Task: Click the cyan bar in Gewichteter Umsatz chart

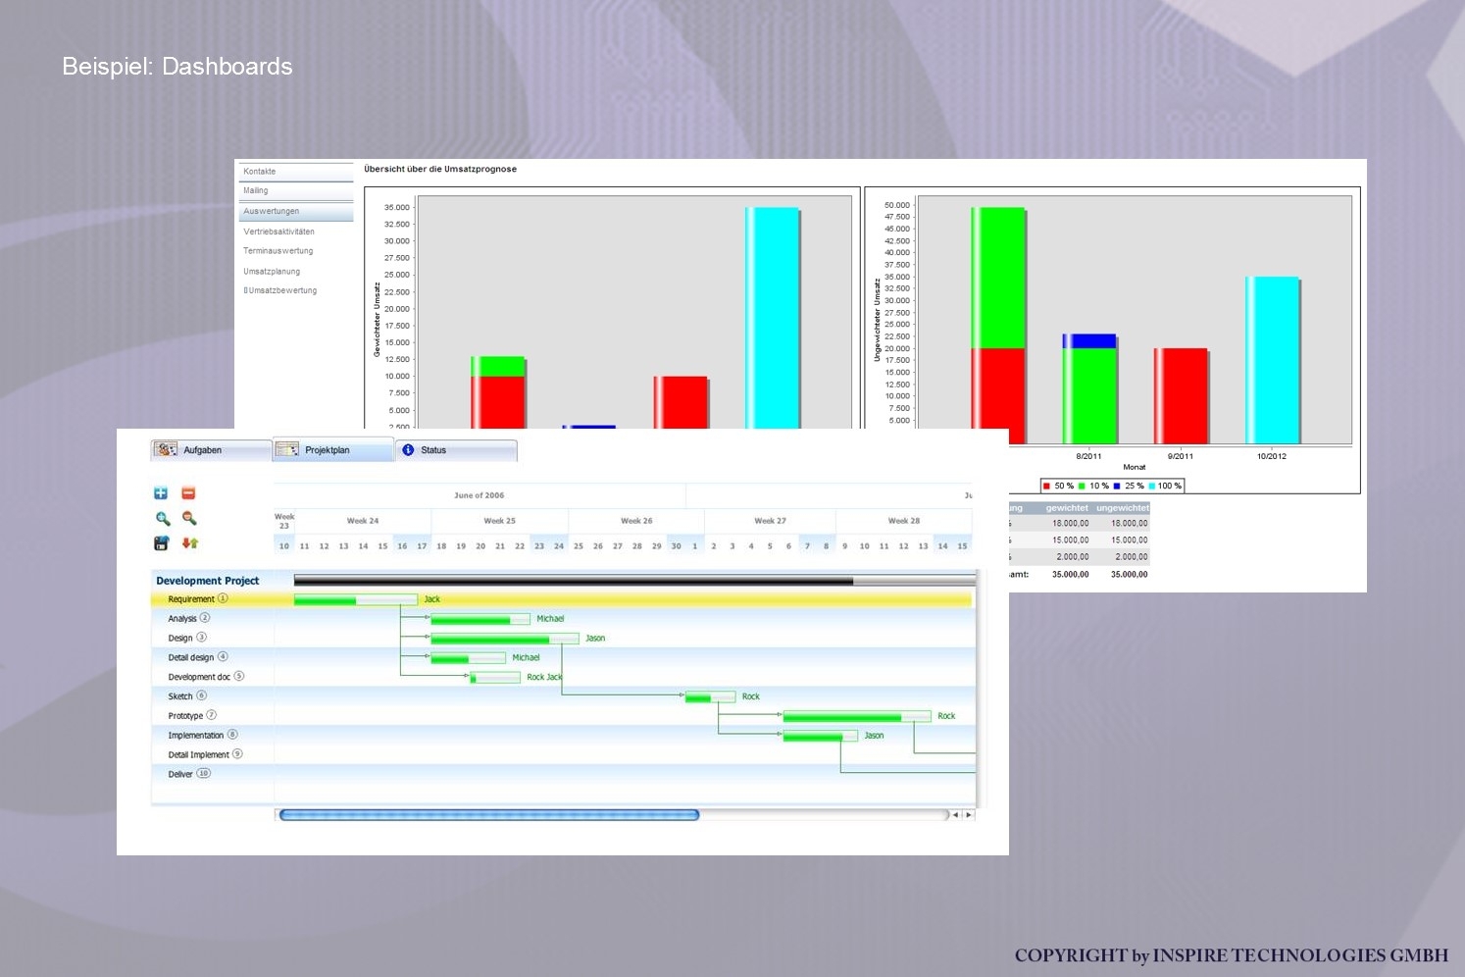Action: click(x=773, y=318)
